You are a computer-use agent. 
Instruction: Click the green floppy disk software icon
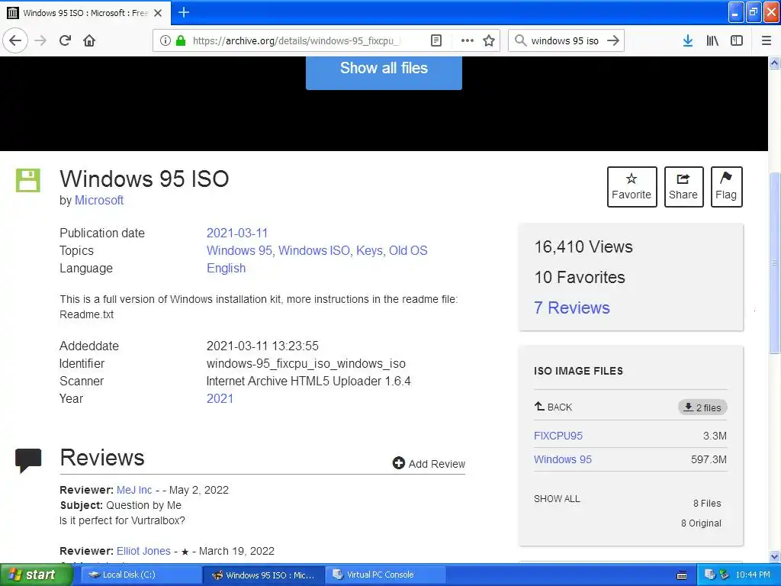[28, 180]
